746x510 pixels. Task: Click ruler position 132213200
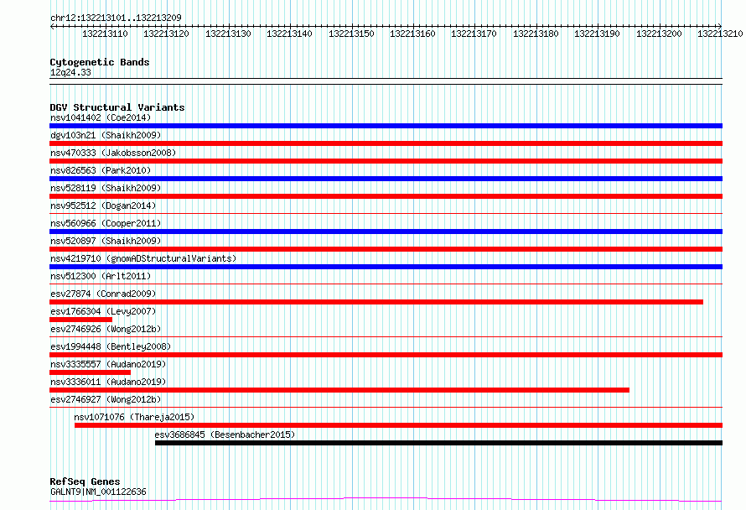(659, 34)
